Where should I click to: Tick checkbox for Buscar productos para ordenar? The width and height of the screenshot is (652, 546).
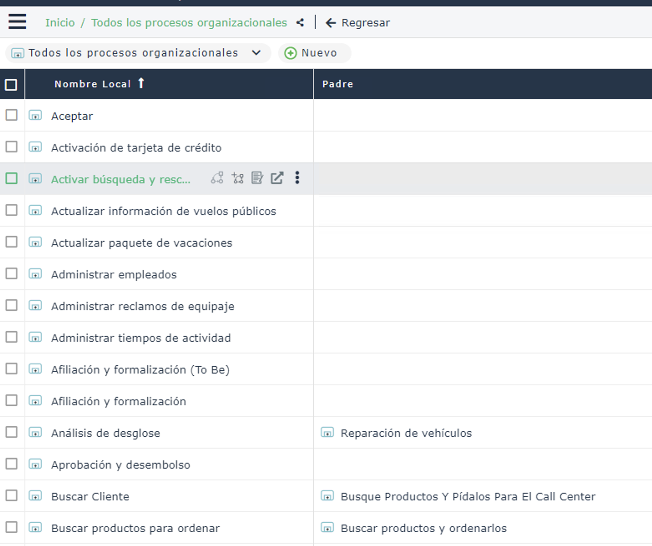[x=11, y=528]
